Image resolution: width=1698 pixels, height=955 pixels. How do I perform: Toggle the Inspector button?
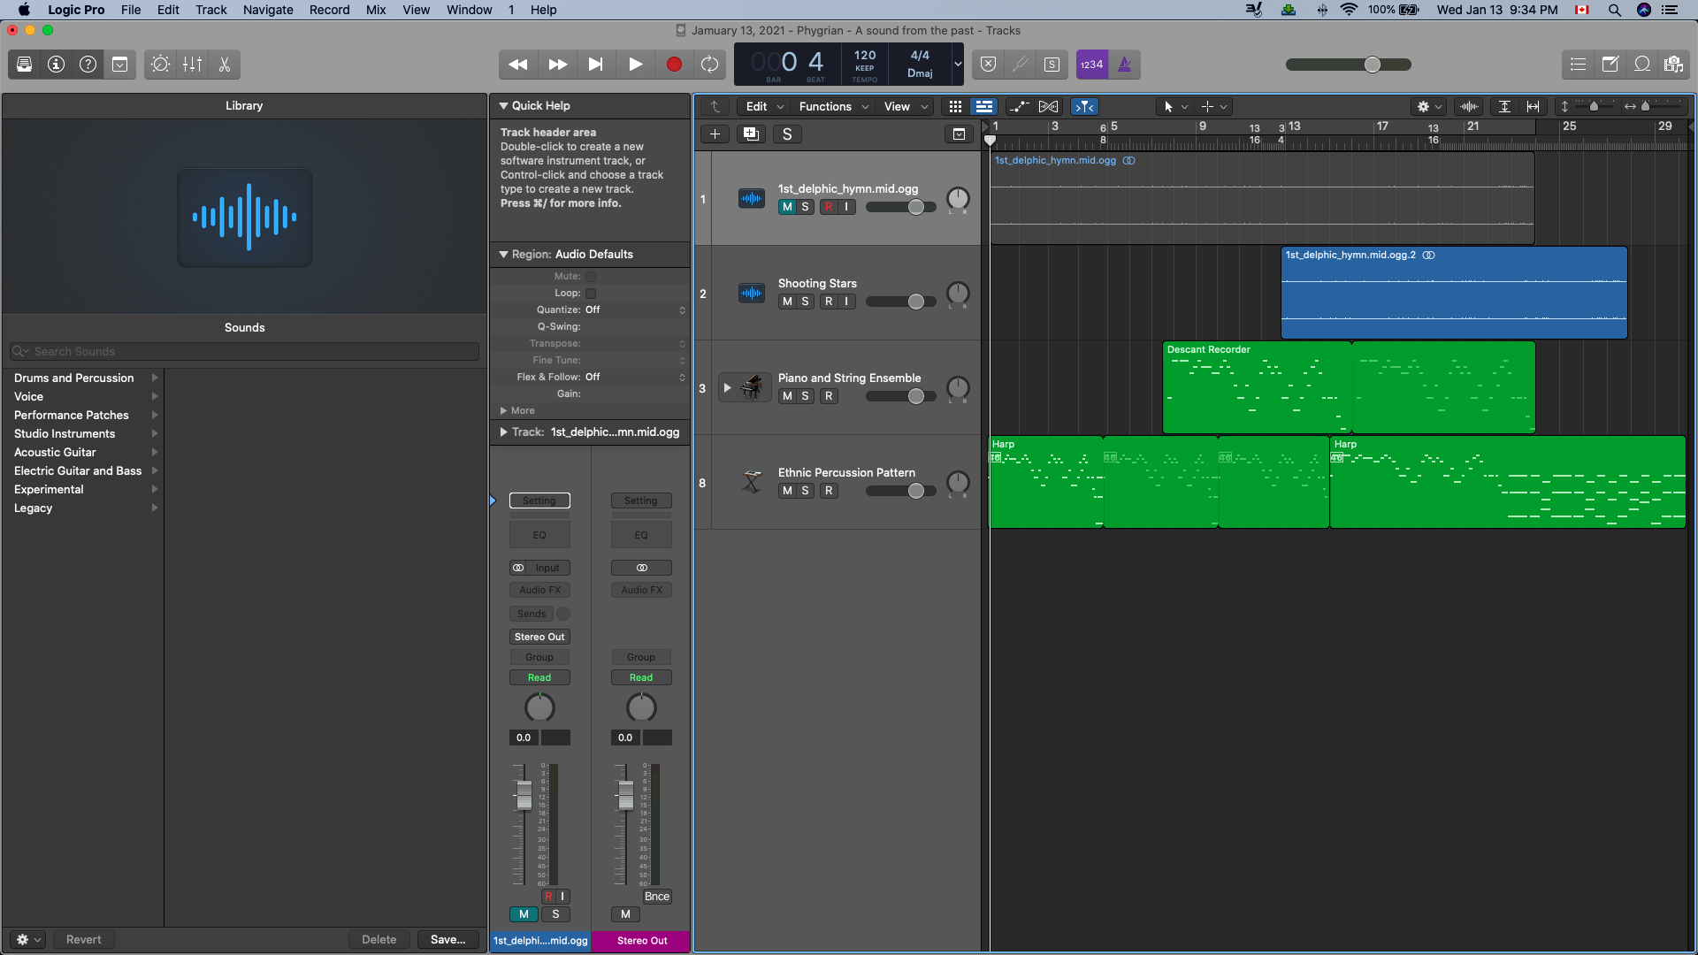[x=56, y=65]
